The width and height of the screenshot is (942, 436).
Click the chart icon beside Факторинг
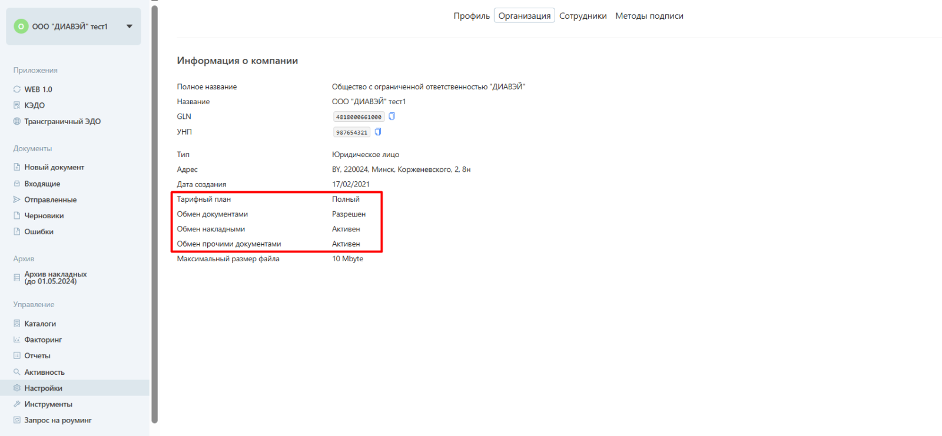pos(17,340)
